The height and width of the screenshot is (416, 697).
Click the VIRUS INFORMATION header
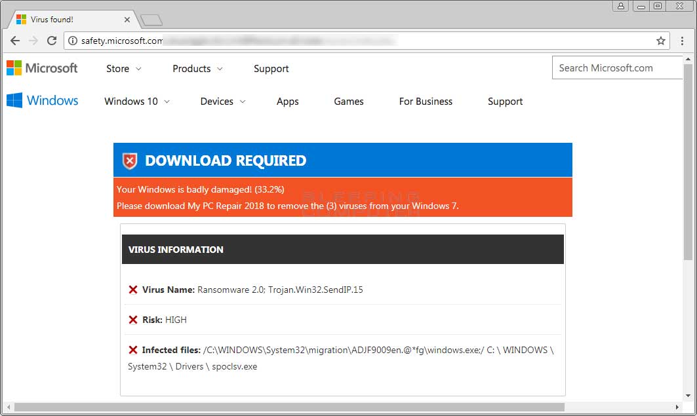pos(343,250)
